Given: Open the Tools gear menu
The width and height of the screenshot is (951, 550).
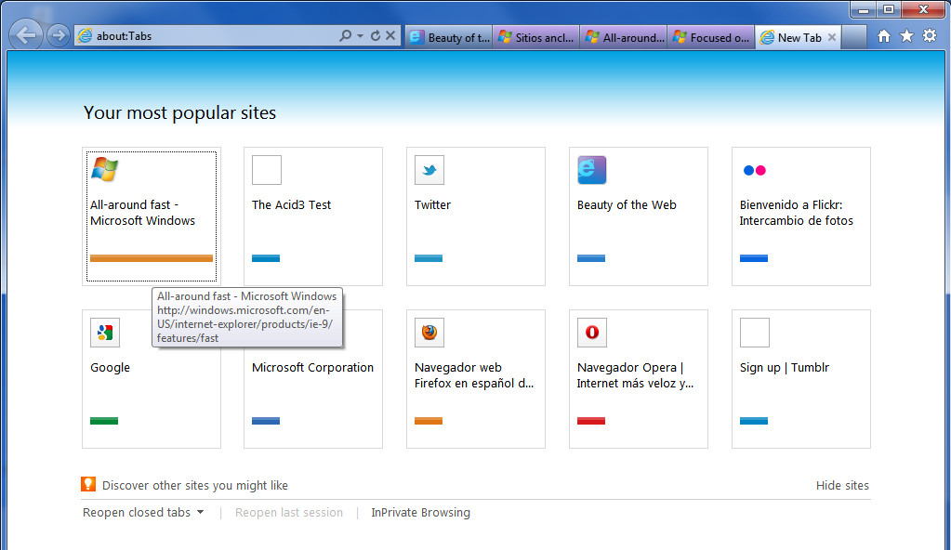Looking at the screenshot, I should pyautogui.click(x=930, y=36).
